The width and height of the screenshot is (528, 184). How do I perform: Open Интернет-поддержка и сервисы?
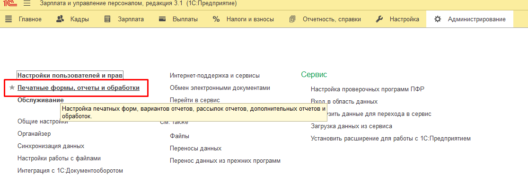tap(215, 76)
